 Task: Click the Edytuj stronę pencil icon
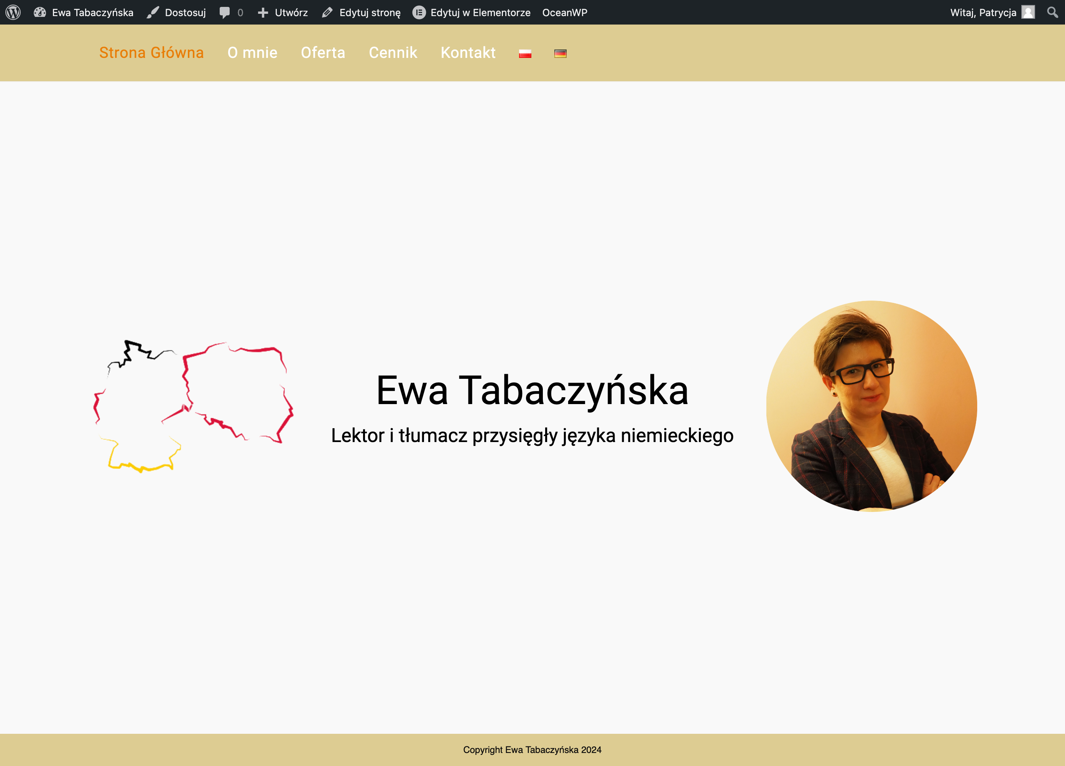coord(327,12)
